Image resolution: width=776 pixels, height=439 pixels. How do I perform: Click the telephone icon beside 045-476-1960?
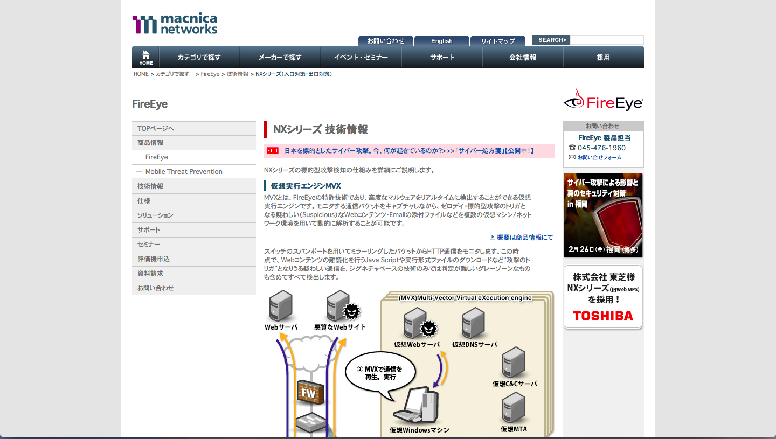572,148
